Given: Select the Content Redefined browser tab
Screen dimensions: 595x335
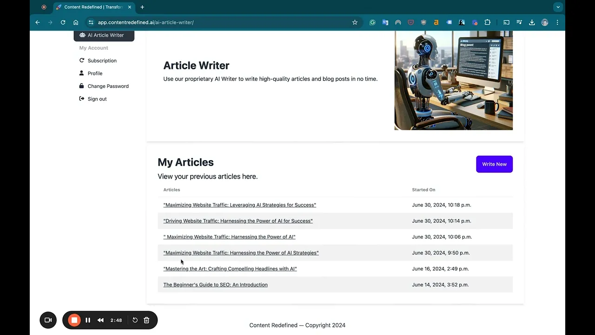Looking at the screenshot, I should pos(94,7).
